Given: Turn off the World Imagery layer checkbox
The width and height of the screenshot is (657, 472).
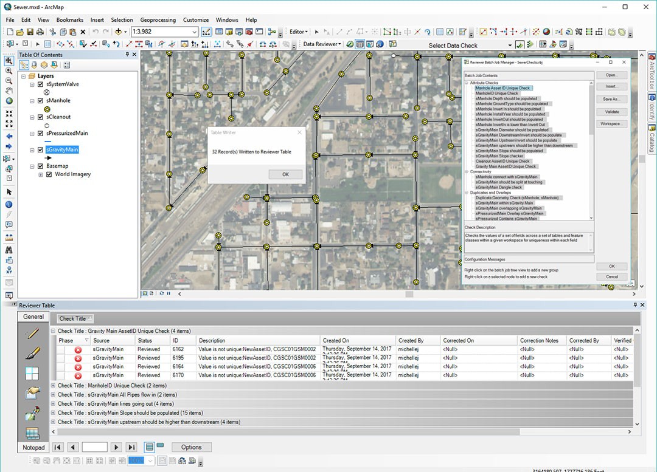Looking at the screenshot, I should (x=49, y=174).
